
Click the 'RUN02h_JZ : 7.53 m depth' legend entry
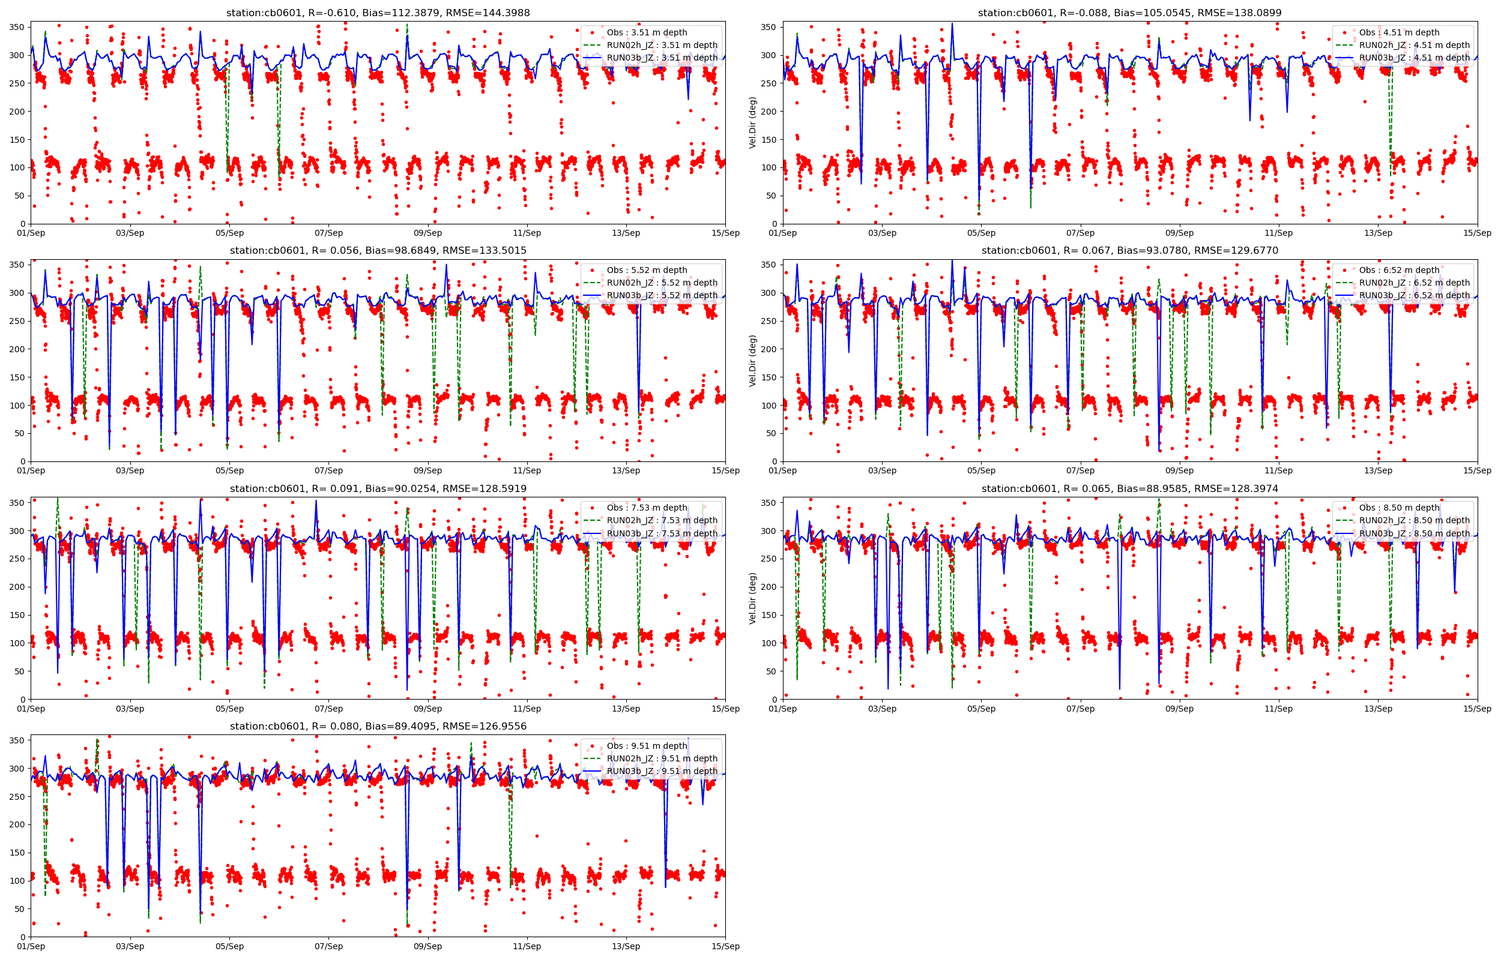[662, 521]
